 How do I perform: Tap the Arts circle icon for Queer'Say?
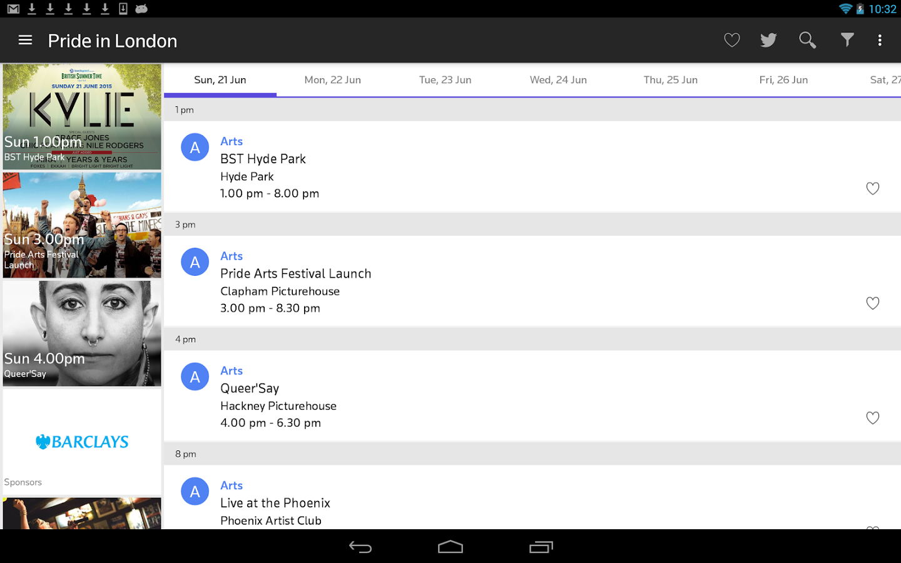tap(195, 377)
